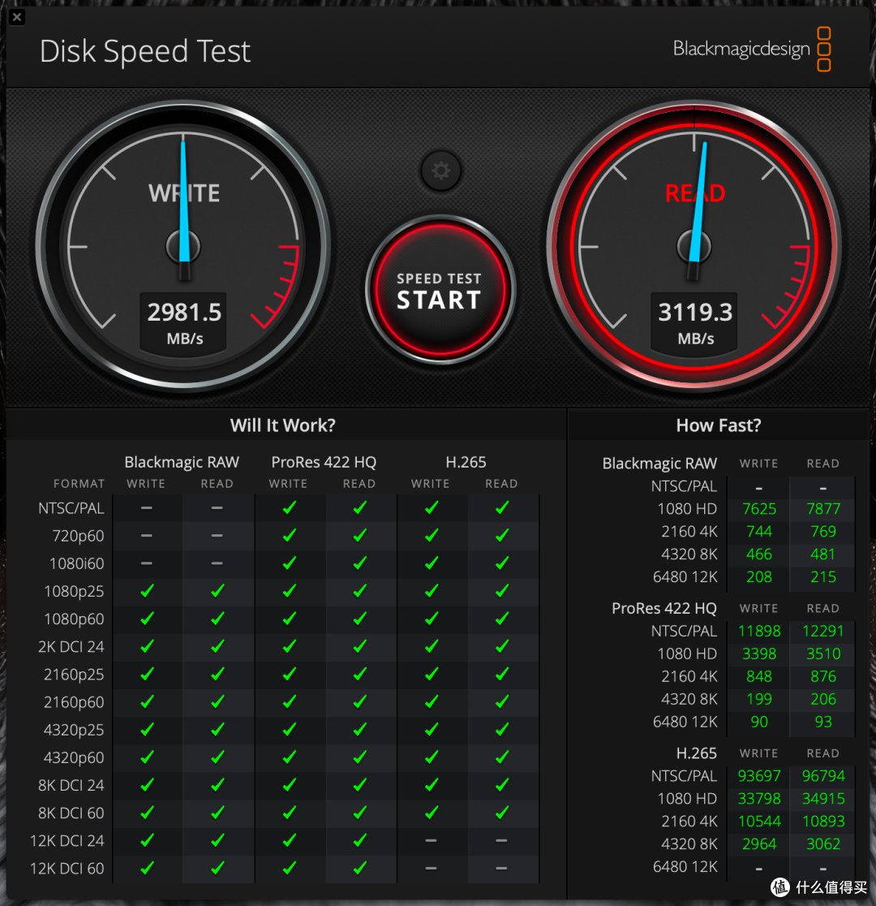This screenshot has width=876, height=906.
Task: Click H.265 write dash for 12K DCI 24
Action: pyautogui.click(x=431, y=840)
